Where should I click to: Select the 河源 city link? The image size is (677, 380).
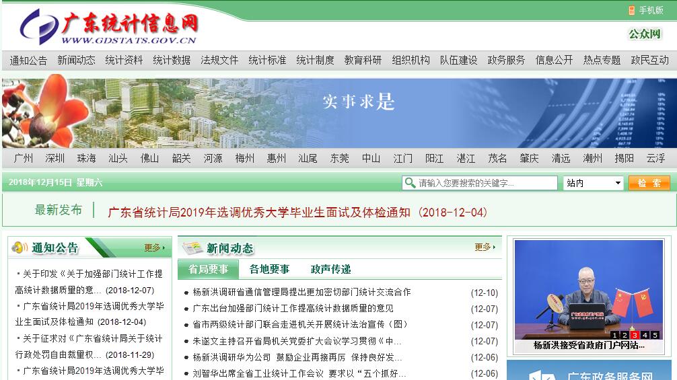(x=213, y=158)
